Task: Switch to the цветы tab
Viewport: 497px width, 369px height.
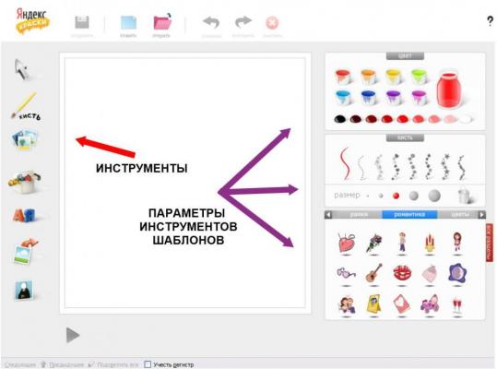Action: [459, 215]
